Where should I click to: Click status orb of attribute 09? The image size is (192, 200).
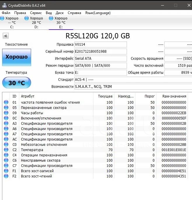tap(6, 113)
